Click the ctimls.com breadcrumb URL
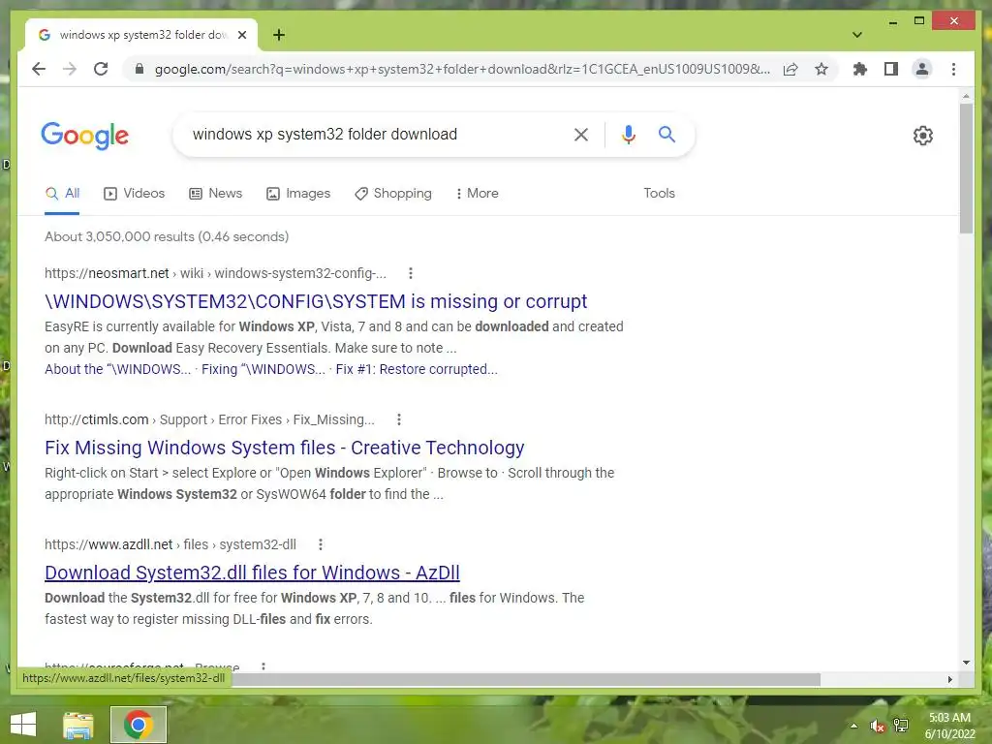The image size is (992, 744). pyautogui.click(x=209, y=419)
